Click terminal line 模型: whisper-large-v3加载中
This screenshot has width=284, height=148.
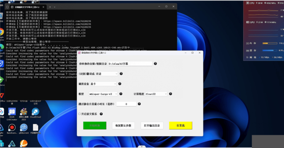(x=36, y=45)
